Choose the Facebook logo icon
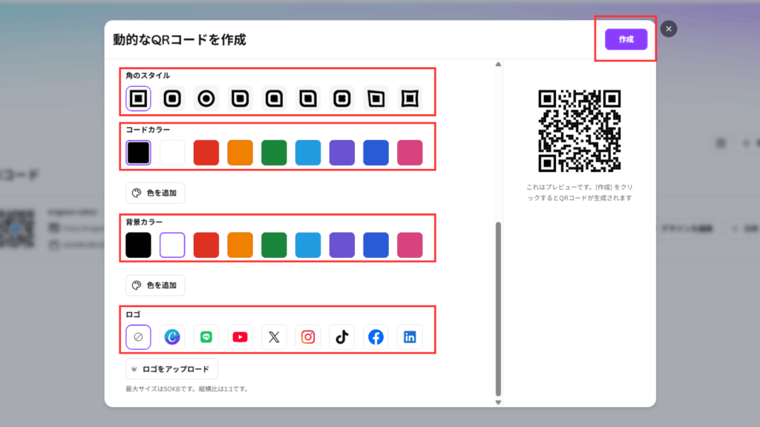Viewport: 760px width, 427px height. tap(376, 337)
